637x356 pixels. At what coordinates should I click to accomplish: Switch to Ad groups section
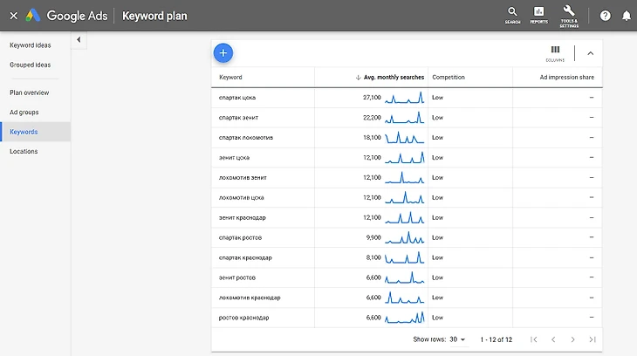click(x=24, y=112)
